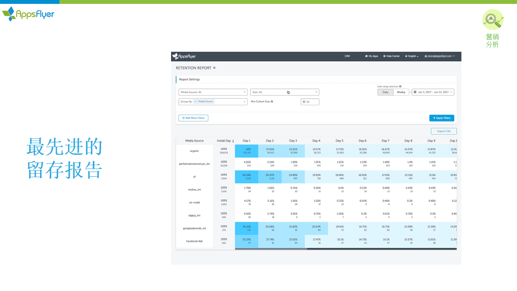Open the Jan 1 - Jan 31, 2017 date picker

pyautogui.click(x=433, y=92)
